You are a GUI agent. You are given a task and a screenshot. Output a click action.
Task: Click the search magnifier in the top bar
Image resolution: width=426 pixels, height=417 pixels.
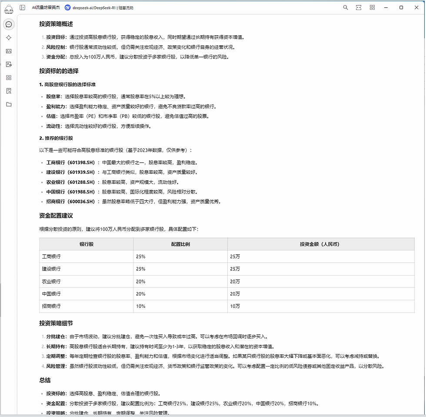point(345,7)
